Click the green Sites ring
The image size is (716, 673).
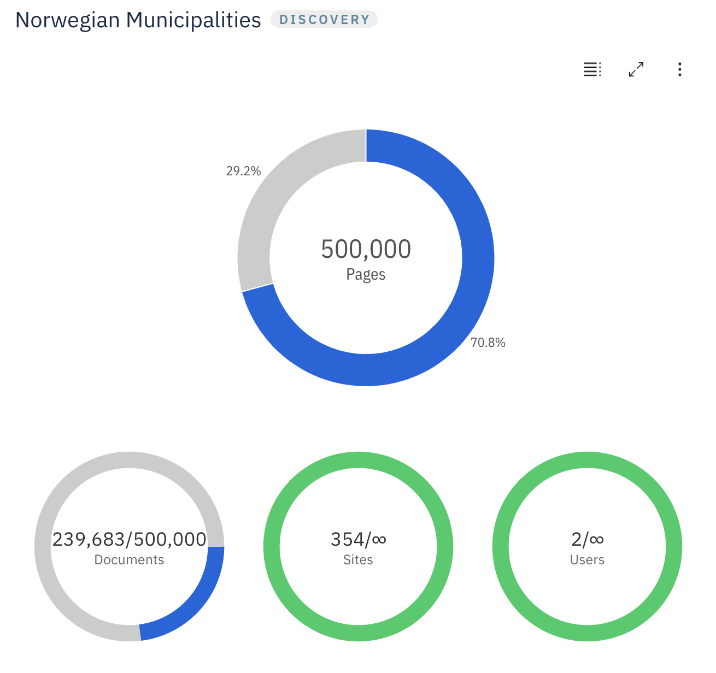[358, 460]
